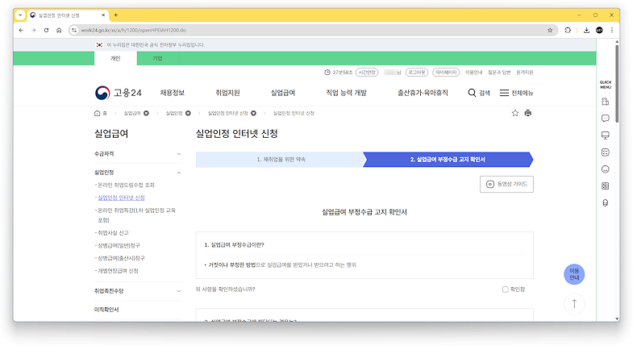This screenshot has width=633, height=346.
Task: Print the page with the printer icon
Action: pos(528,113)
